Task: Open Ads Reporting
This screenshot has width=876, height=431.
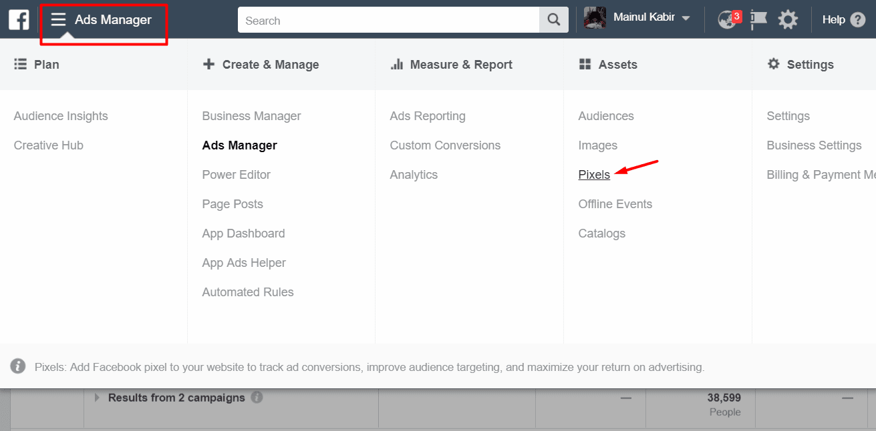Action: pos(428,116)
